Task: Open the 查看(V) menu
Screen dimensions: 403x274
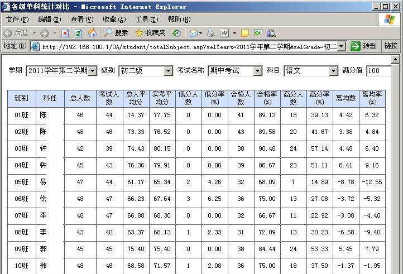Action: point(81,20)
